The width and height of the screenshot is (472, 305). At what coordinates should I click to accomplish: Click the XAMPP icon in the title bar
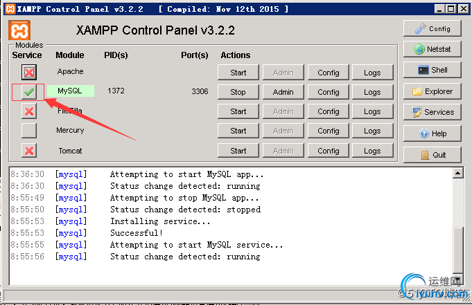[x=10, y=9]
